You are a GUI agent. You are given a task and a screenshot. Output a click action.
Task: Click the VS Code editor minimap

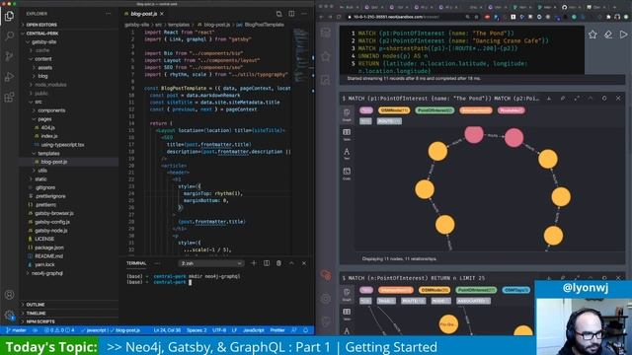pos(300,54)
